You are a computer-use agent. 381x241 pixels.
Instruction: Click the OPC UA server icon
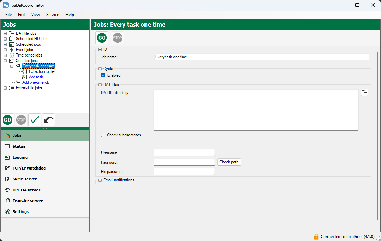pos(7,190)
